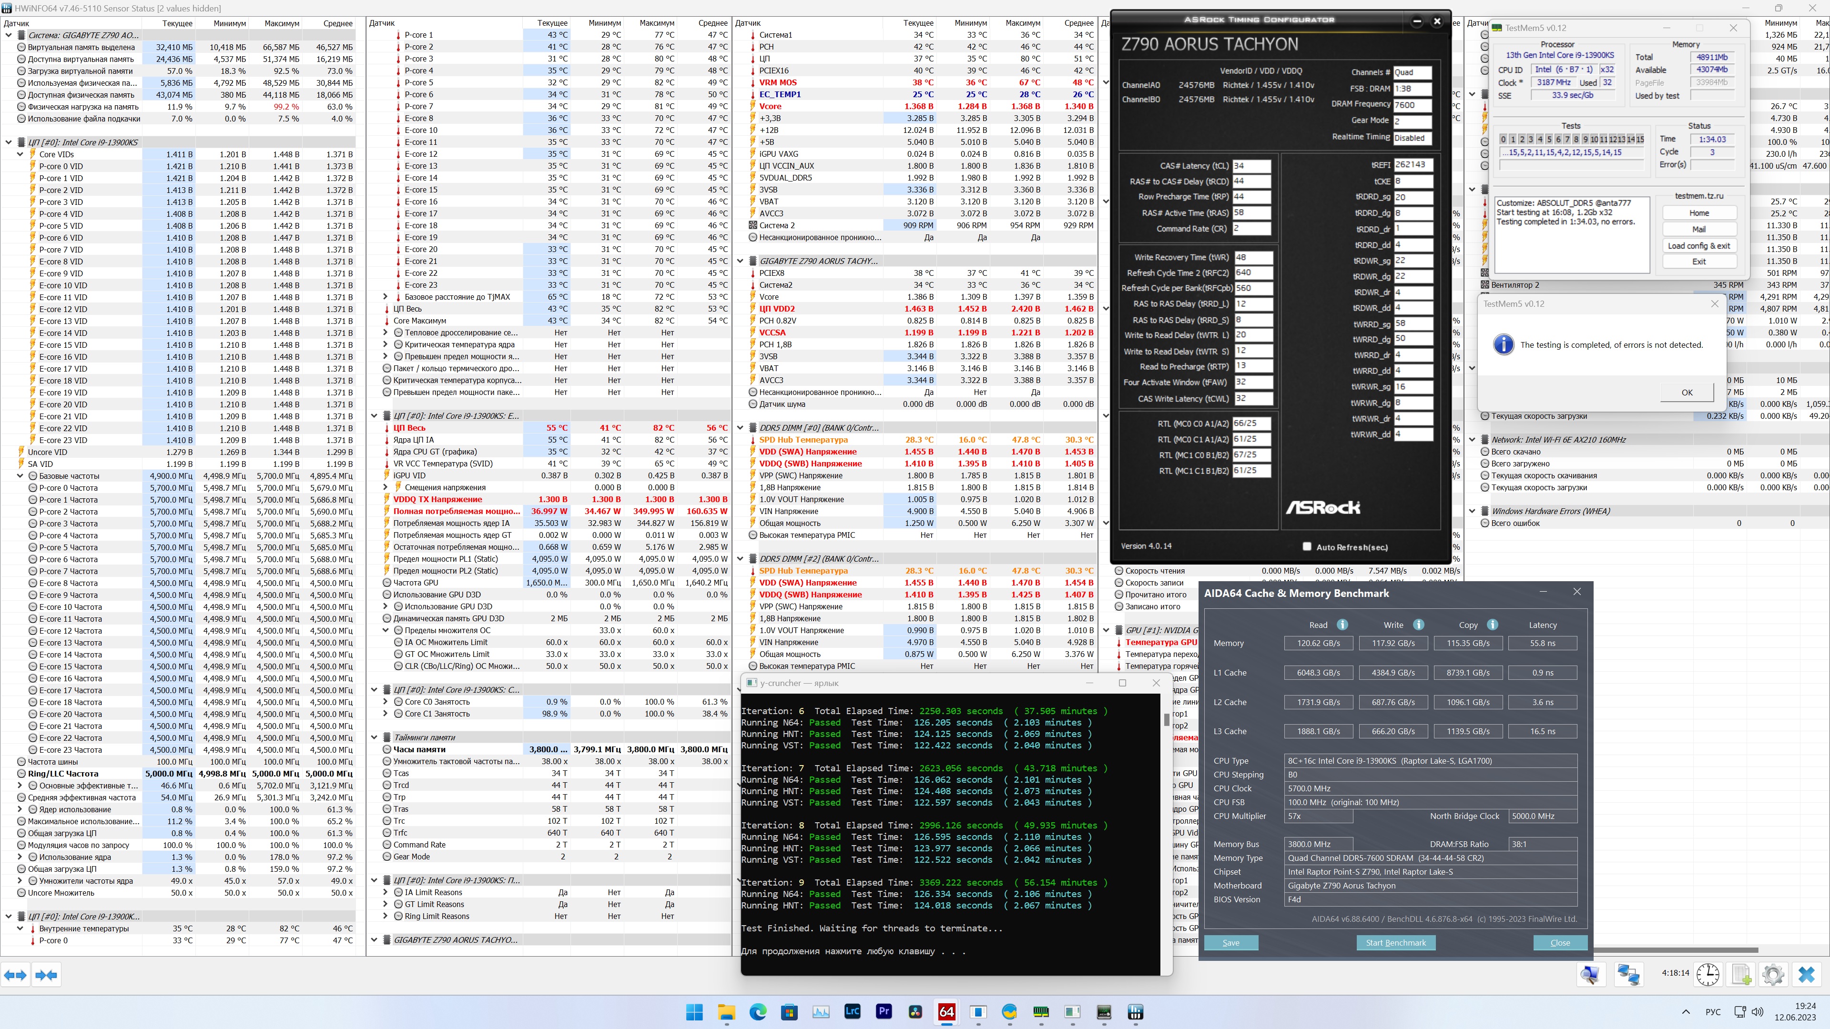Click the start logging sheet icon
This screenshot has height=1029, width=1830.
click(x=1740, y=974)
